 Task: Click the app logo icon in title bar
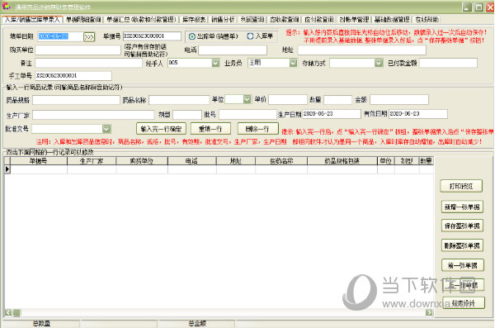coord(7,7)
